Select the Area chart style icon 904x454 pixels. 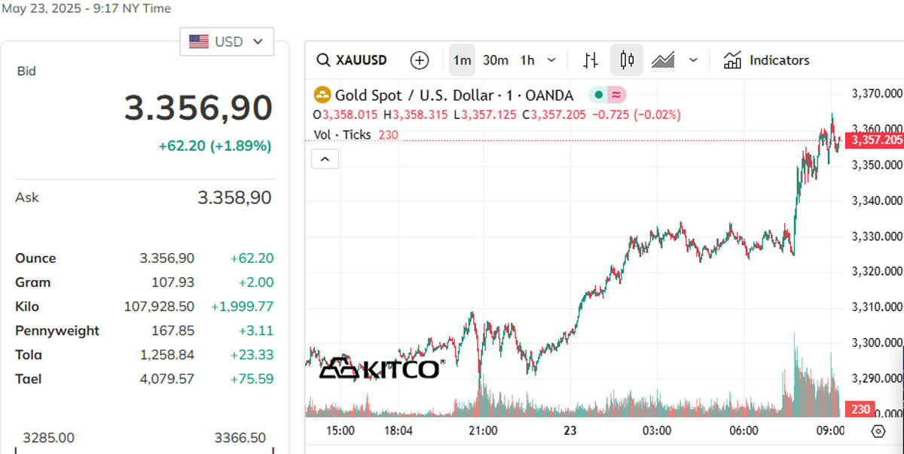[663, 60]
